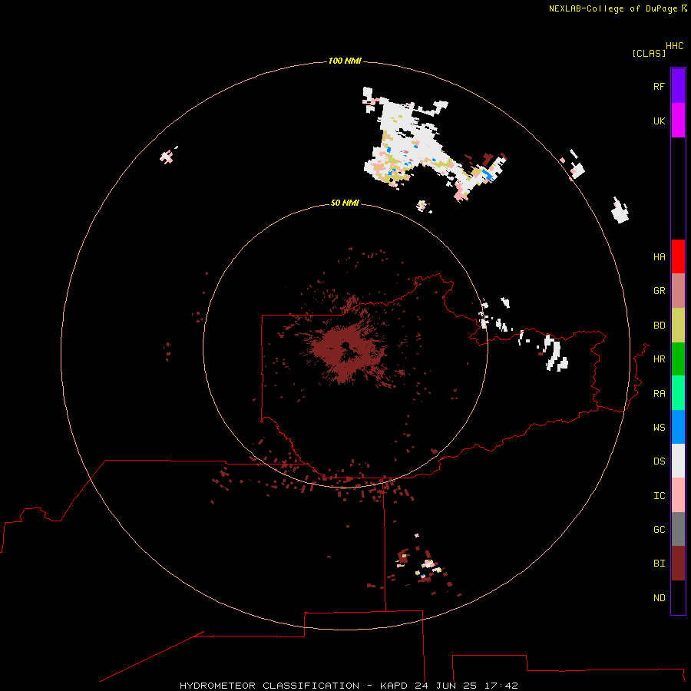Click the NEXLAB-College of DuPage credit text
The width and height of the screenshot is (691, 691).
(x=613, y=8)
